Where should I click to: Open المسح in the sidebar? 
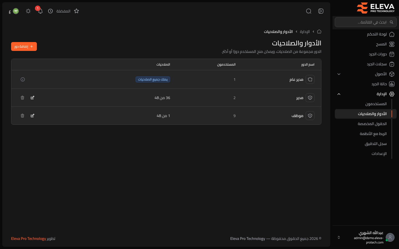366,44
